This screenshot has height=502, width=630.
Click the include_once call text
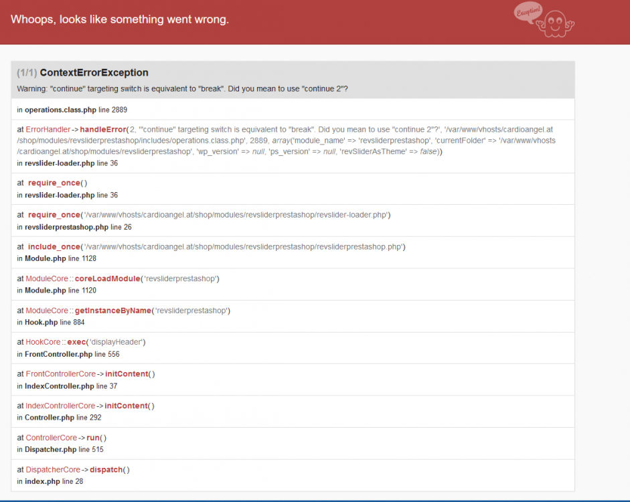(216, 246)
